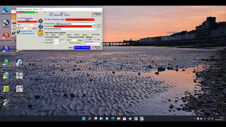Select the German language radio button
This screenshot has height=127, width=226.
click(73, 35)
